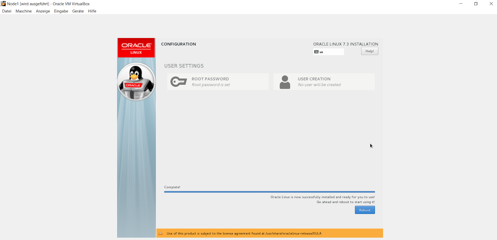Open User Creation settings
This screenshot has height=240, width=497.
pyautogui.click(x=324, y=82)
